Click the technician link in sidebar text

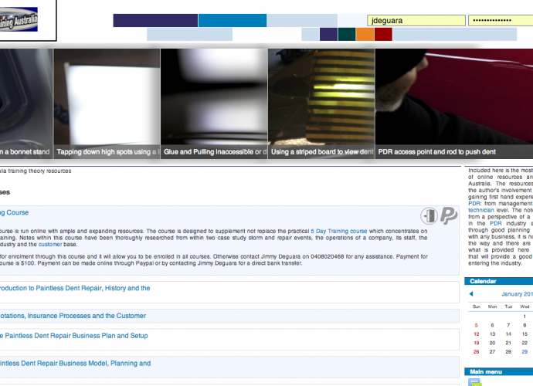point(481,210)
